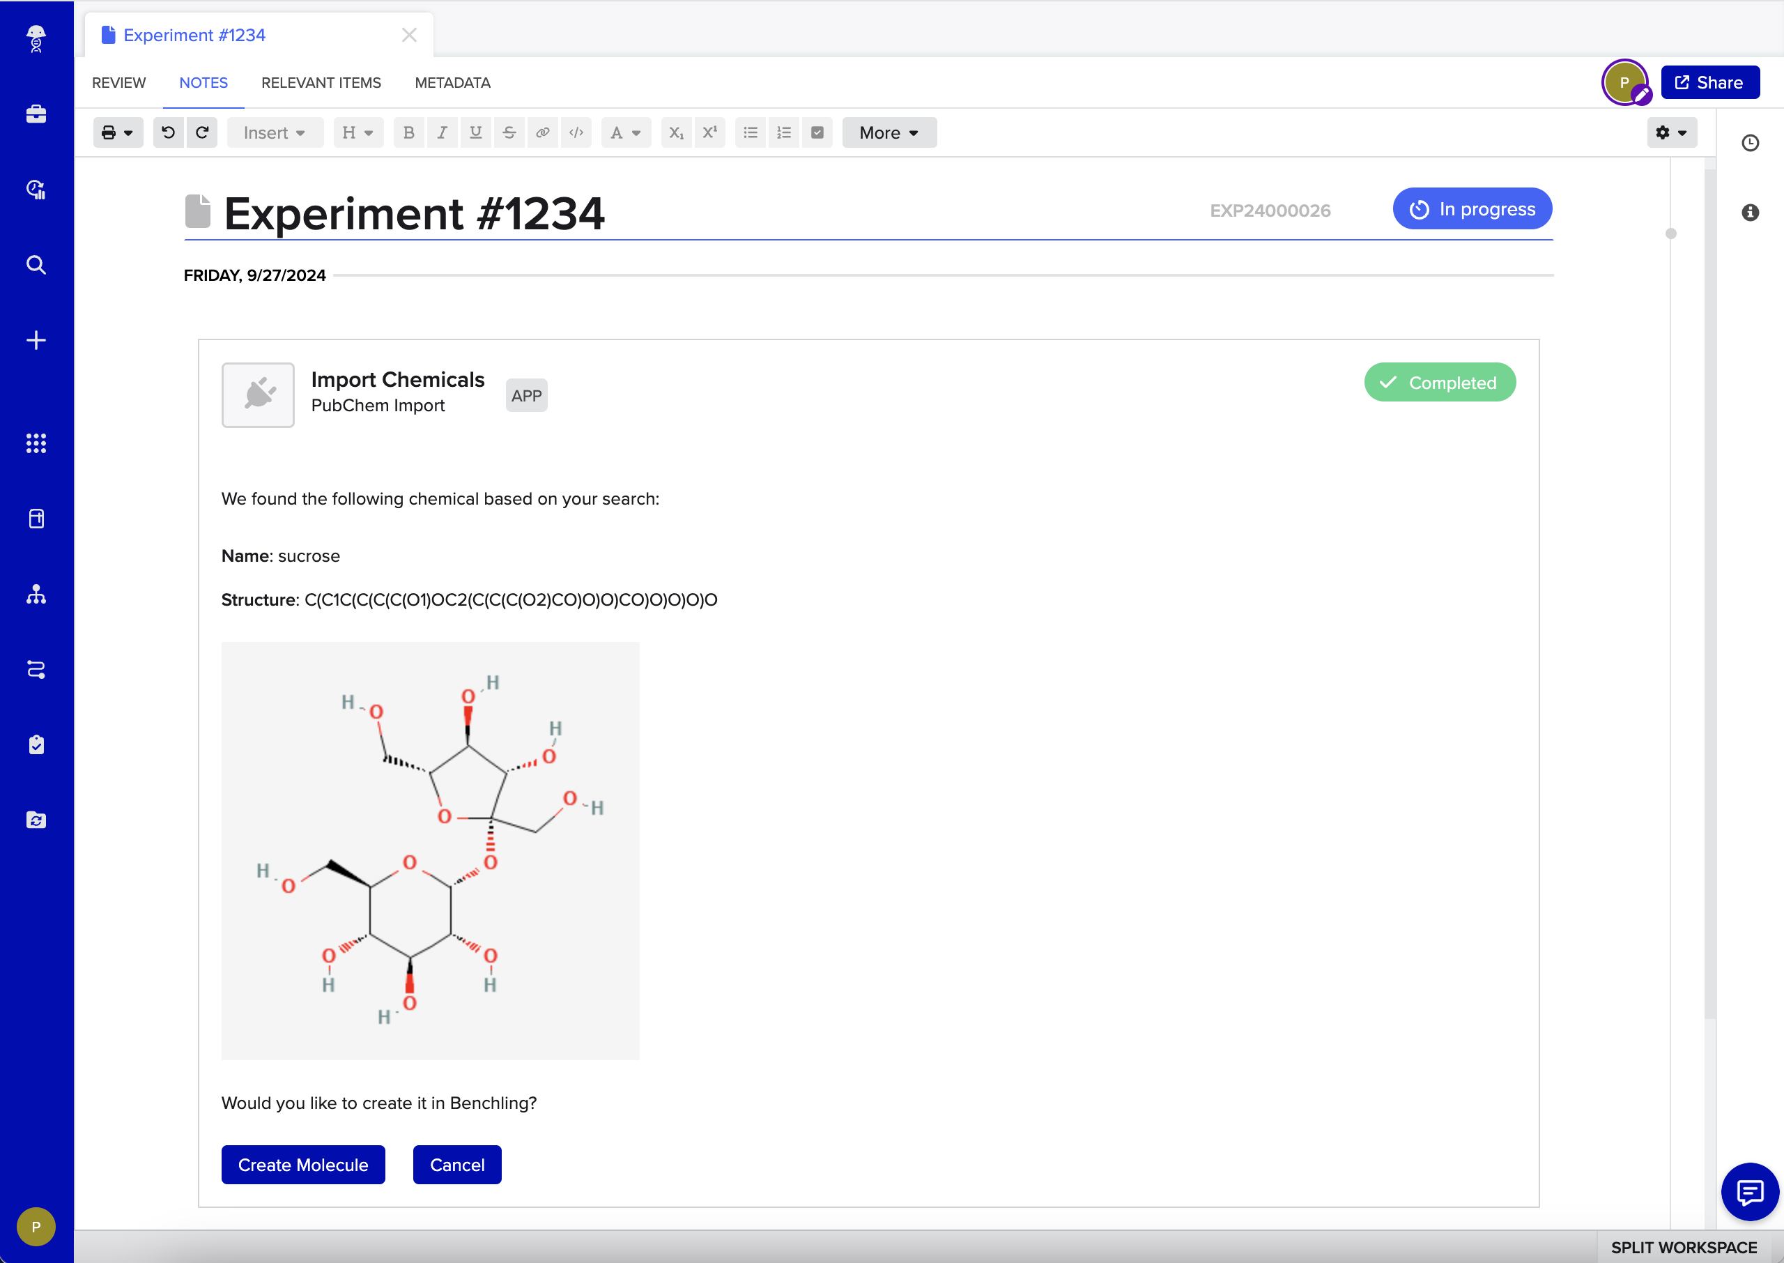Click the Cancel button

click(458, 1165)
